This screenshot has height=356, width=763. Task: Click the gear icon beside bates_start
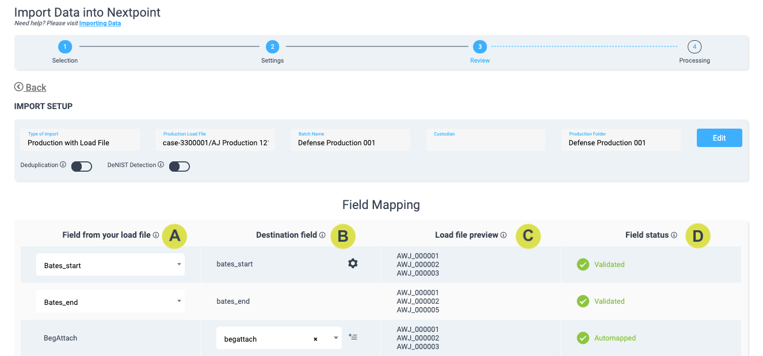(x=353, y=264)
